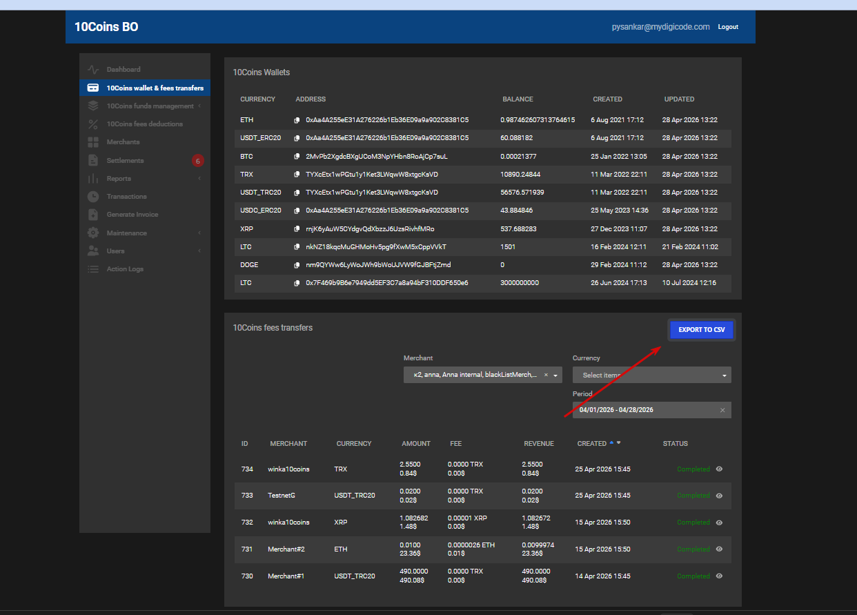This screenshot has height=615, width=857.
Task: Open the Currency select dropdown
Action: (x=724, y=375)
